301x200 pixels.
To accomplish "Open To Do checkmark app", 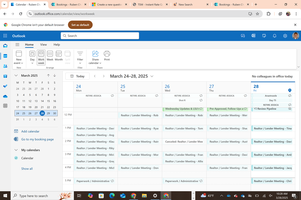I will tap(5, 86).
